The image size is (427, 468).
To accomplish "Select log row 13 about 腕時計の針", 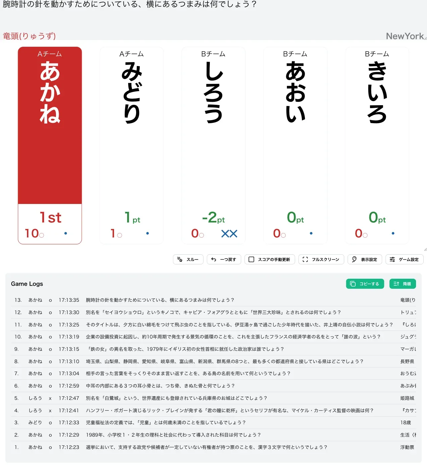I will [213, 300].
